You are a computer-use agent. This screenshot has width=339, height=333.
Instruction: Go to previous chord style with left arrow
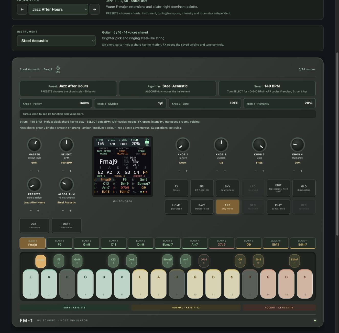(22, 9)
